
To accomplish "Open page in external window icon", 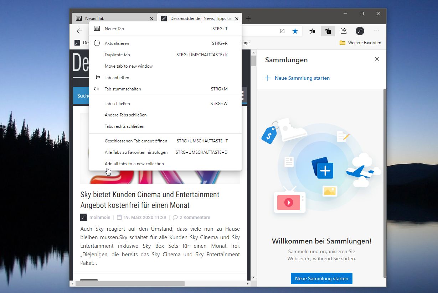I will pyautogui.click(x=282, y=31).
